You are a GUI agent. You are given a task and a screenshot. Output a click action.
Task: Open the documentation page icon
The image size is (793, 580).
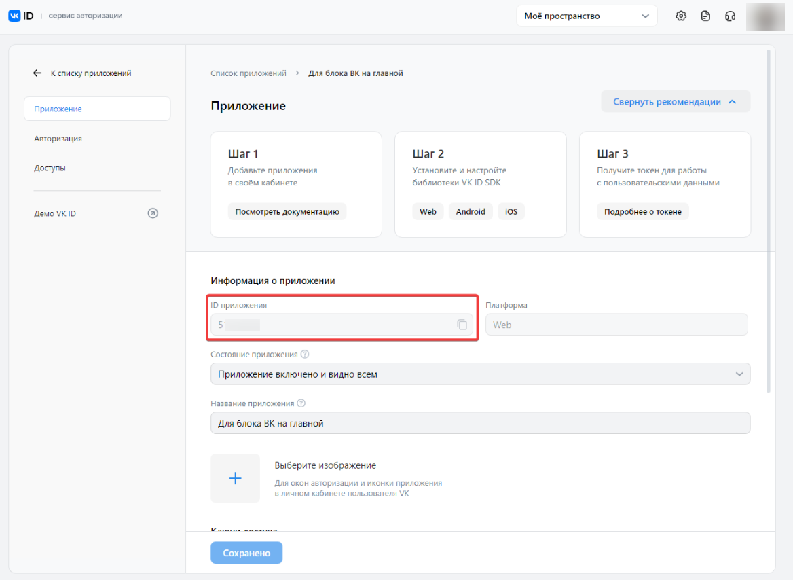tap(705, 16)
